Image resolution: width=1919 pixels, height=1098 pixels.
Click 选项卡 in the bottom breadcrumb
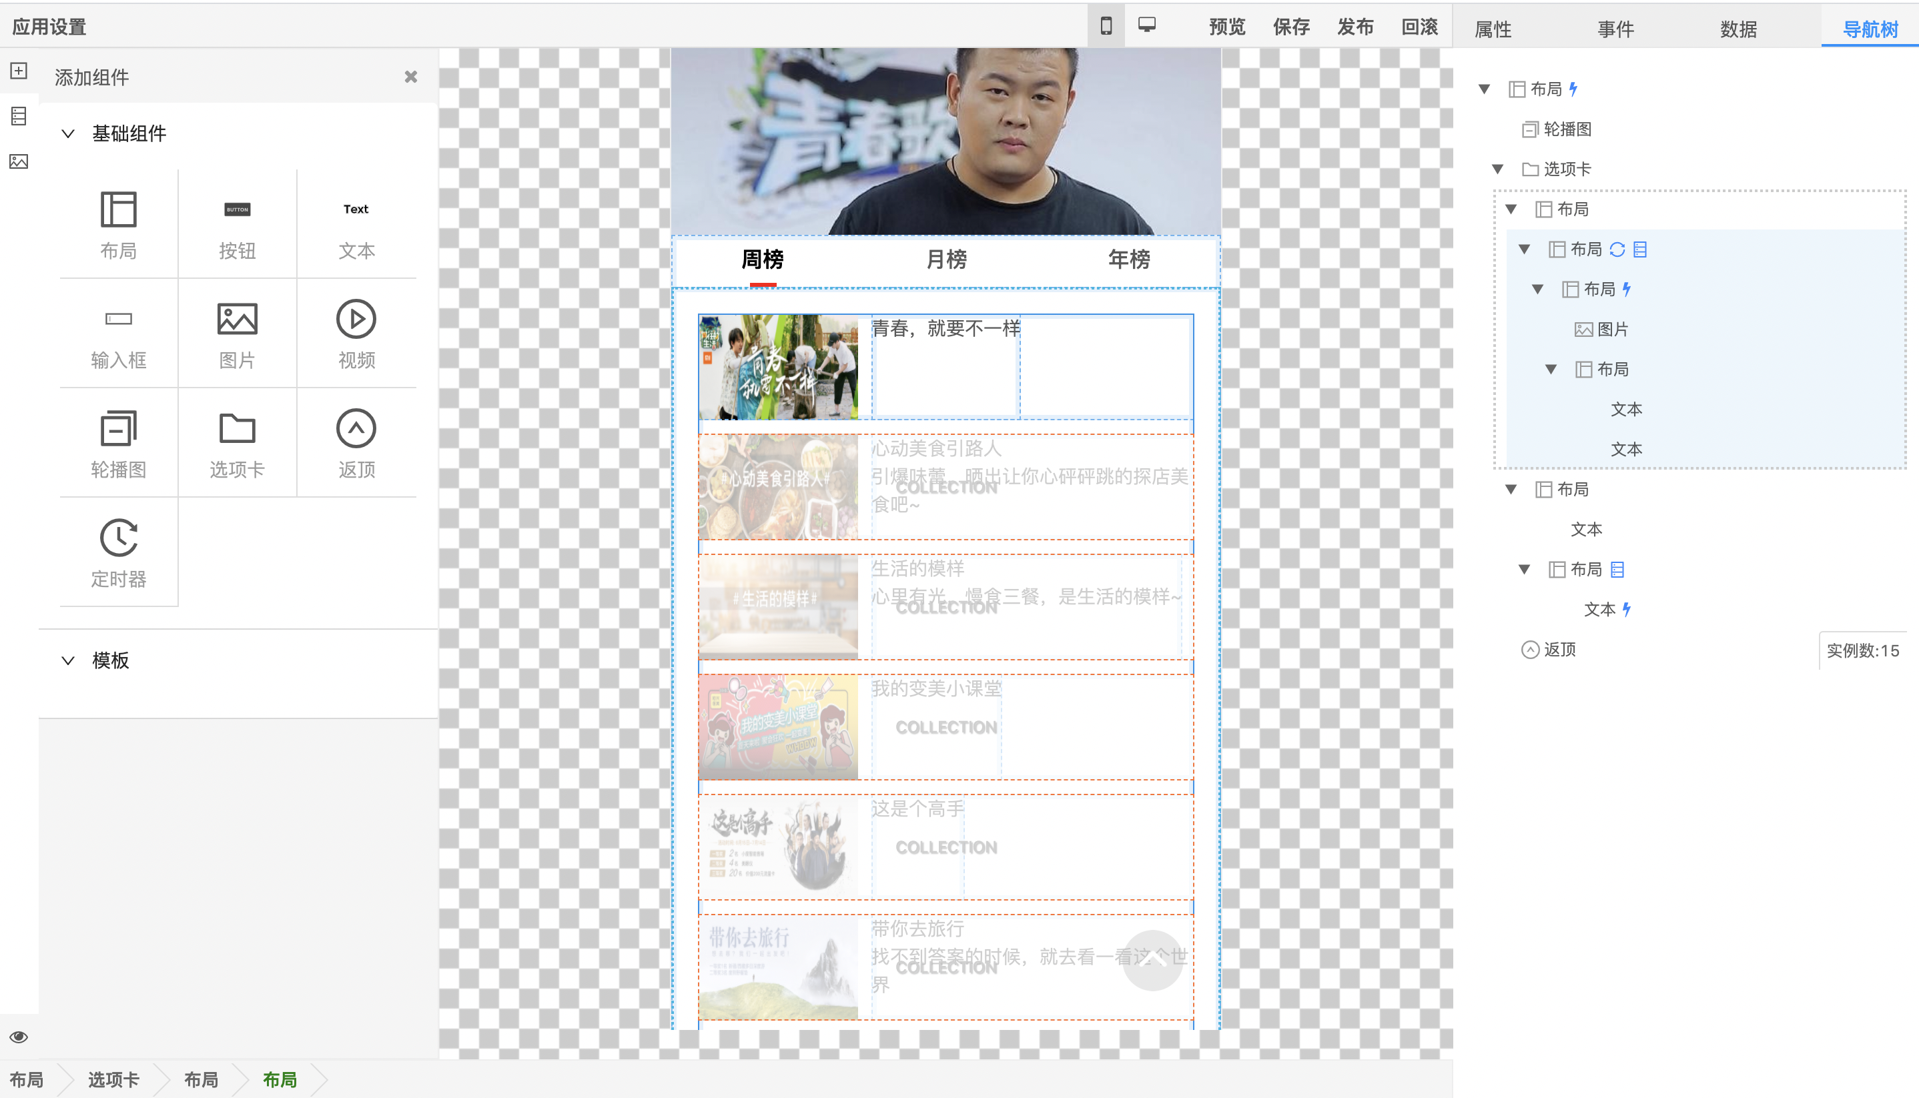113,1080
